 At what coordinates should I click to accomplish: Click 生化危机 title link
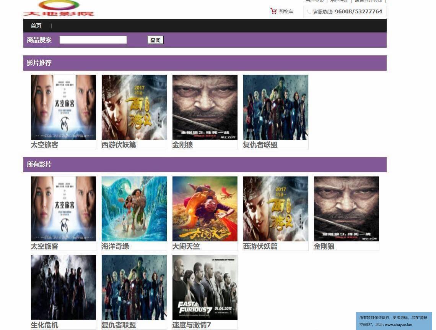[44, 325]
